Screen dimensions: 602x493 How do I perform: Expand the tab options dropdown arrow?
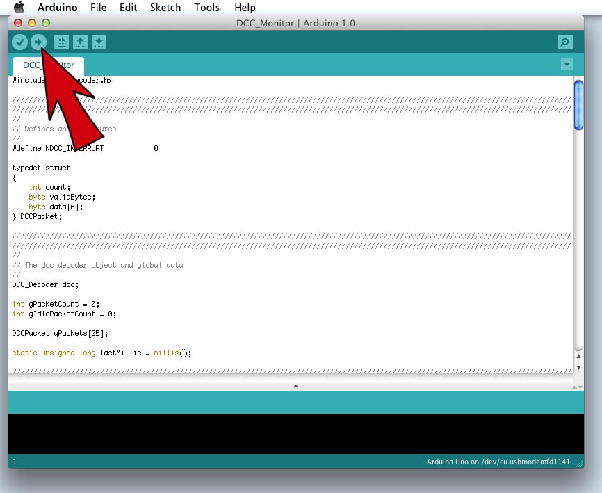(567, 65)
